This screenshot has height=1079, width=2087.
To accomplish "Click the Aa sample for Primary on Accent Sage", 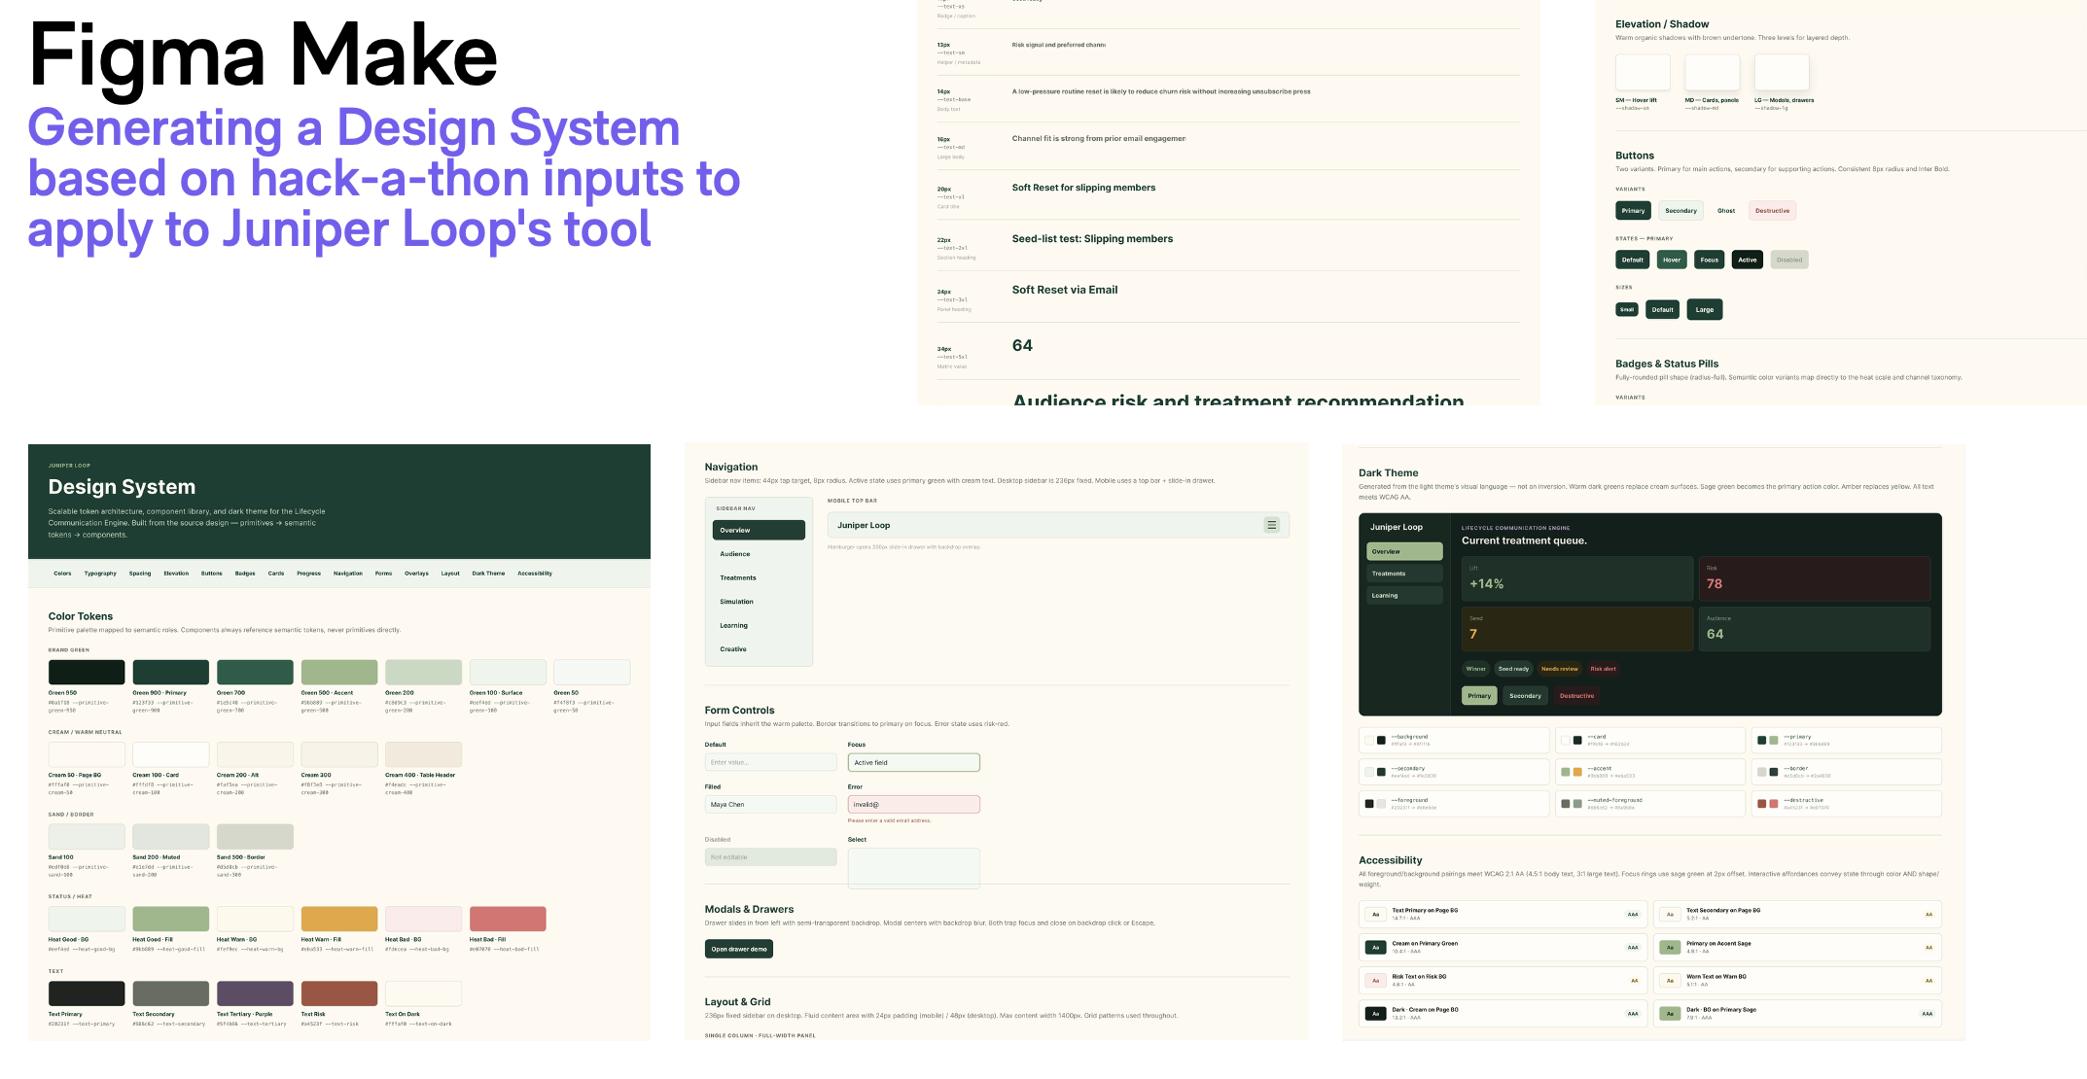I will coord(1670,947).
